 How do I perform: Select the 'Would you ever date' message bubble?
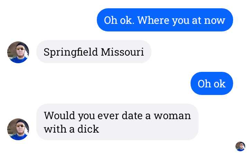click(117, 122)
